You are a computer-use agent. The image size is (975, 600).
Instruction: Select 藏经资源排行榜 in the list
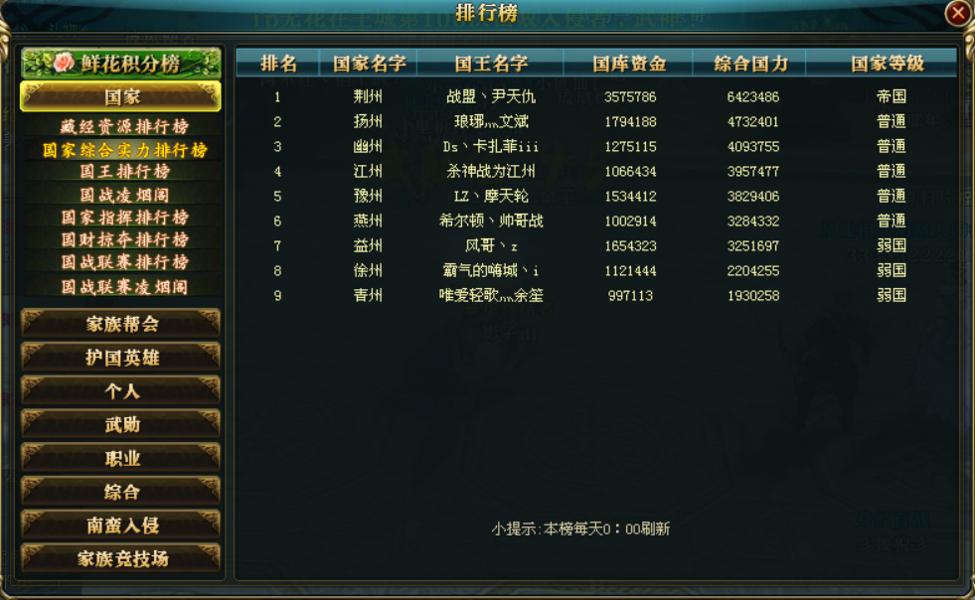click(x=124, y=127)
